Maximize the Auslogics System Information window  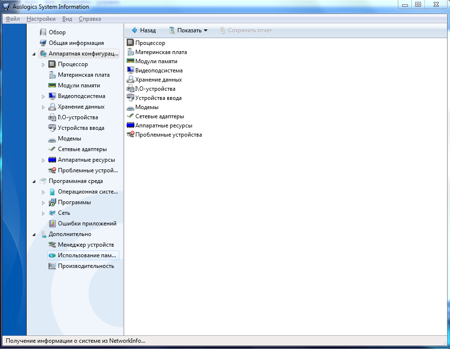[x=418, y=4]
